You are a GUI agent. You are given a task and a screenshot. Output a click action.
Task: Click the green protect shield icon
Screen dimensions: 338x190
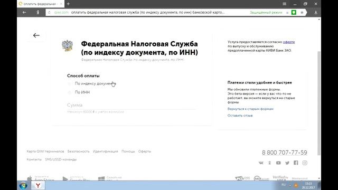coord(294,13)
